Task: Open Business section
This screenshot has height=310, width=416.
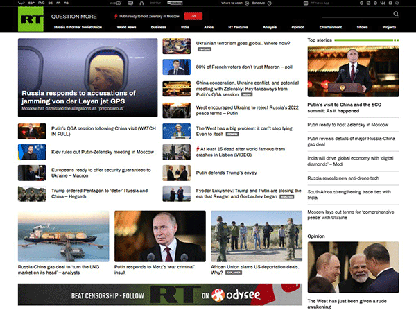Action: click(158, 27)
